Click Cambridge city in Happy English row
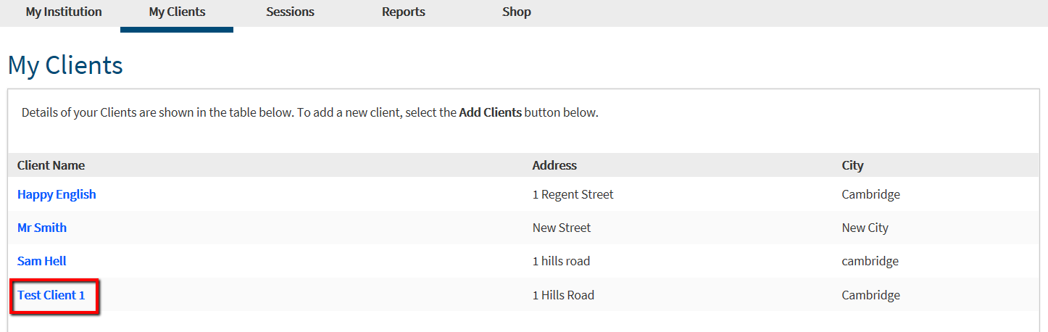1048x332 pixels. tap(871, 194)
